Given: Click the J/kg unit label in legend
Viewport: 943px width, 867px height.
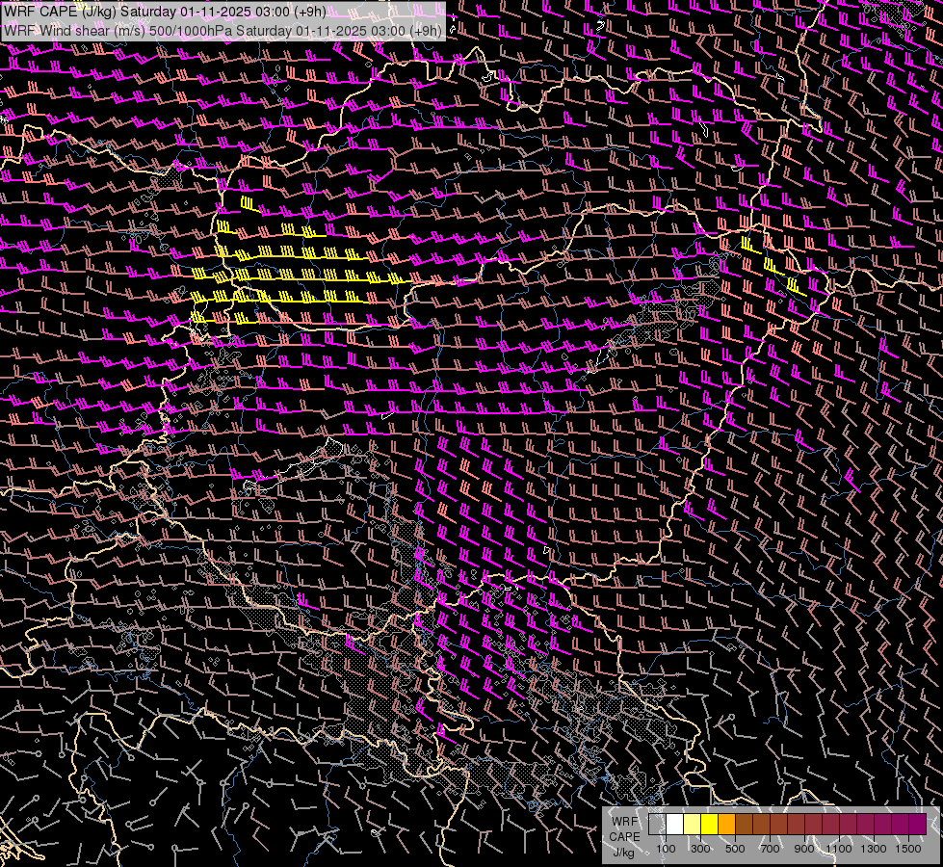Looking at the screenshot, I should pyautogui.click(x=623, y=853).
